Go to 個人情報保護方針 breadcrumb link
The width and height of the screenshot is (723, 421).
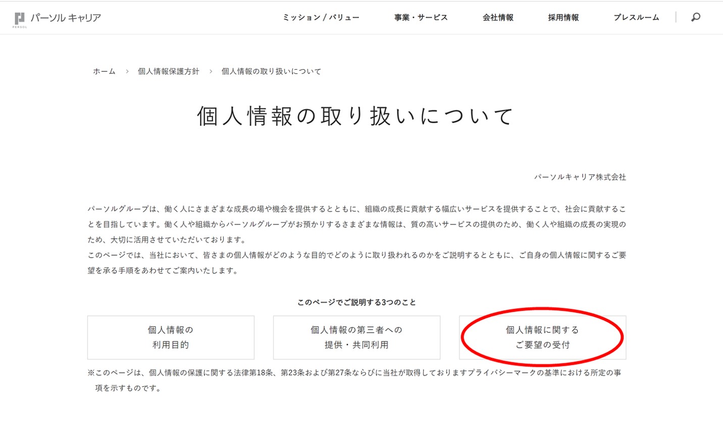coord(169,71)
